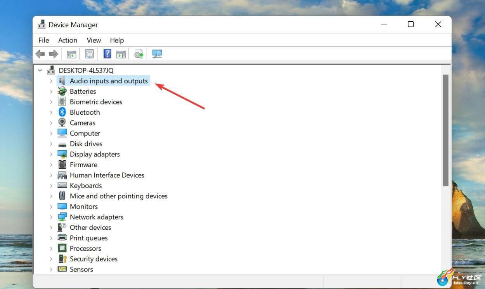The image size is (485, 289).
Task: Click the vertical scrollbar thumb
Action: tap(445, 131)
